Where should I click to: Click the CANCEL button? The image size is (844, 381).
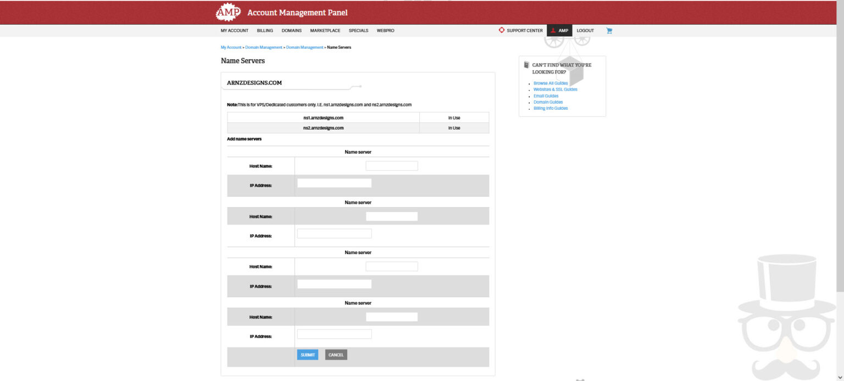coord(335,354)
